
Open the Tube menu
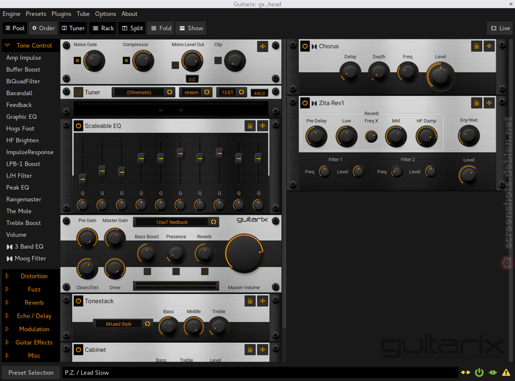click(x=83, y=14)
